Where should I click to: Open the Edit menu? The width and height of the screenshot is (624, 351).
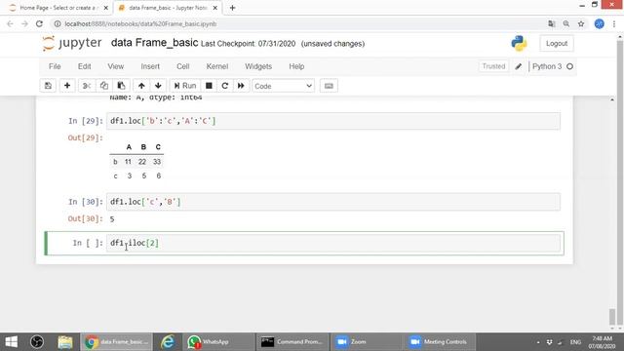click(x=85, y=66)
